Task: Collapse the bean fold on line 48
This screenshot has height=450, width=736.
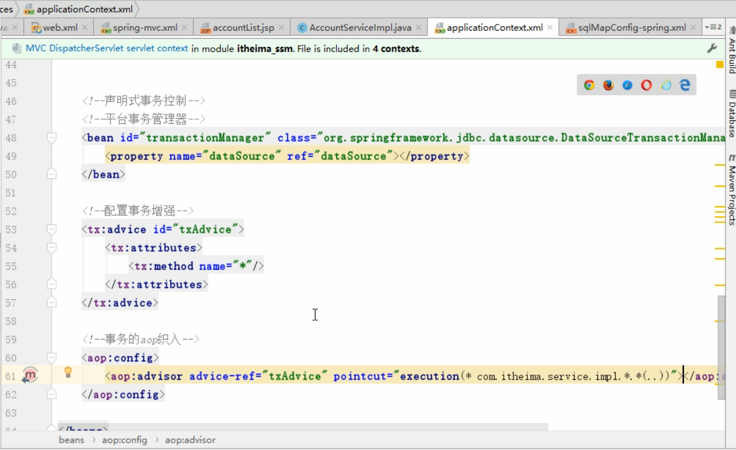Action: (52, 137)
